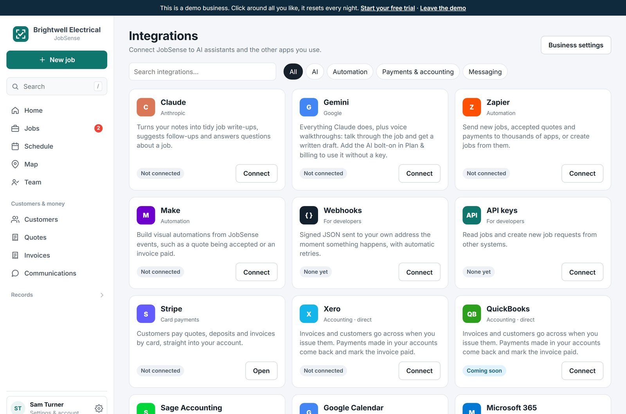Click the API keys teal logo
626x414 pixels.
pos(472,215)
